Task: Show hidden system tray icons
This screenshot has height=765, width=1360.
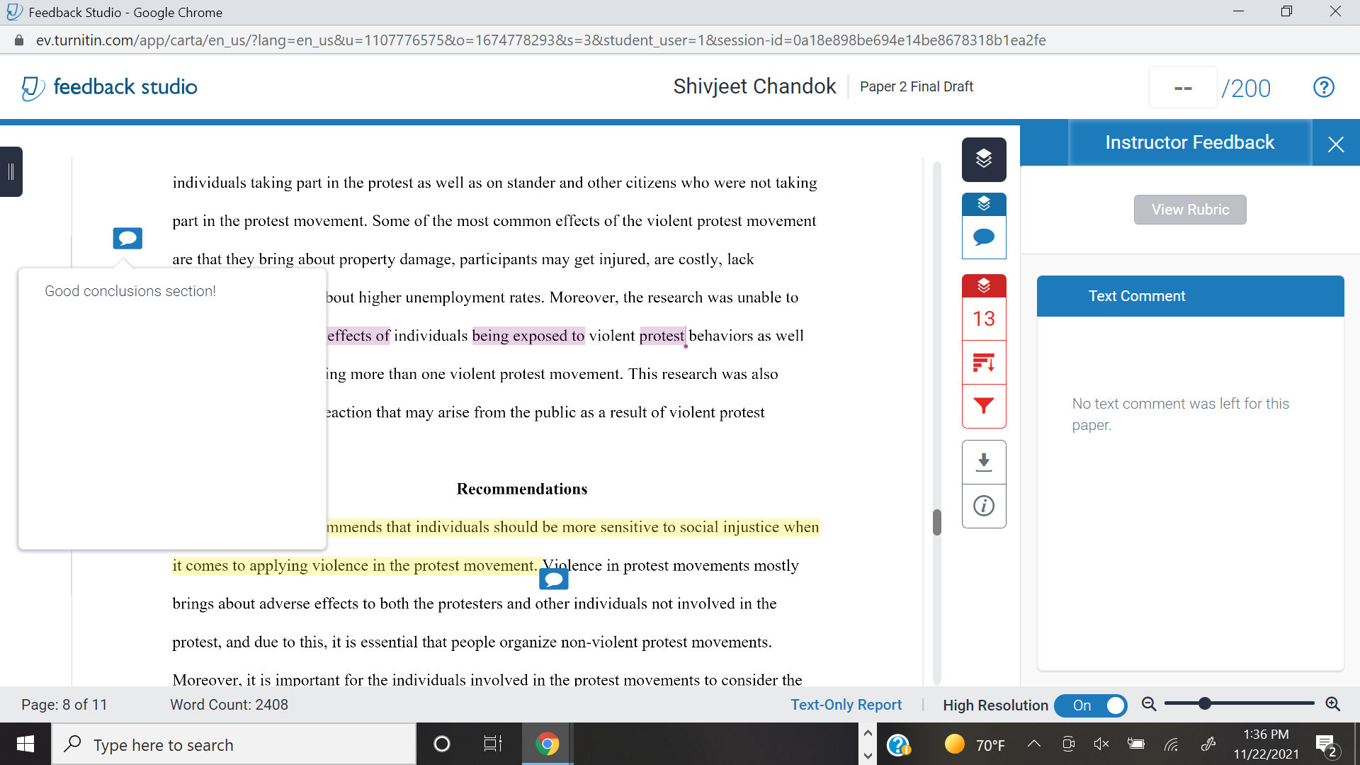Action: coord(1034,744)
